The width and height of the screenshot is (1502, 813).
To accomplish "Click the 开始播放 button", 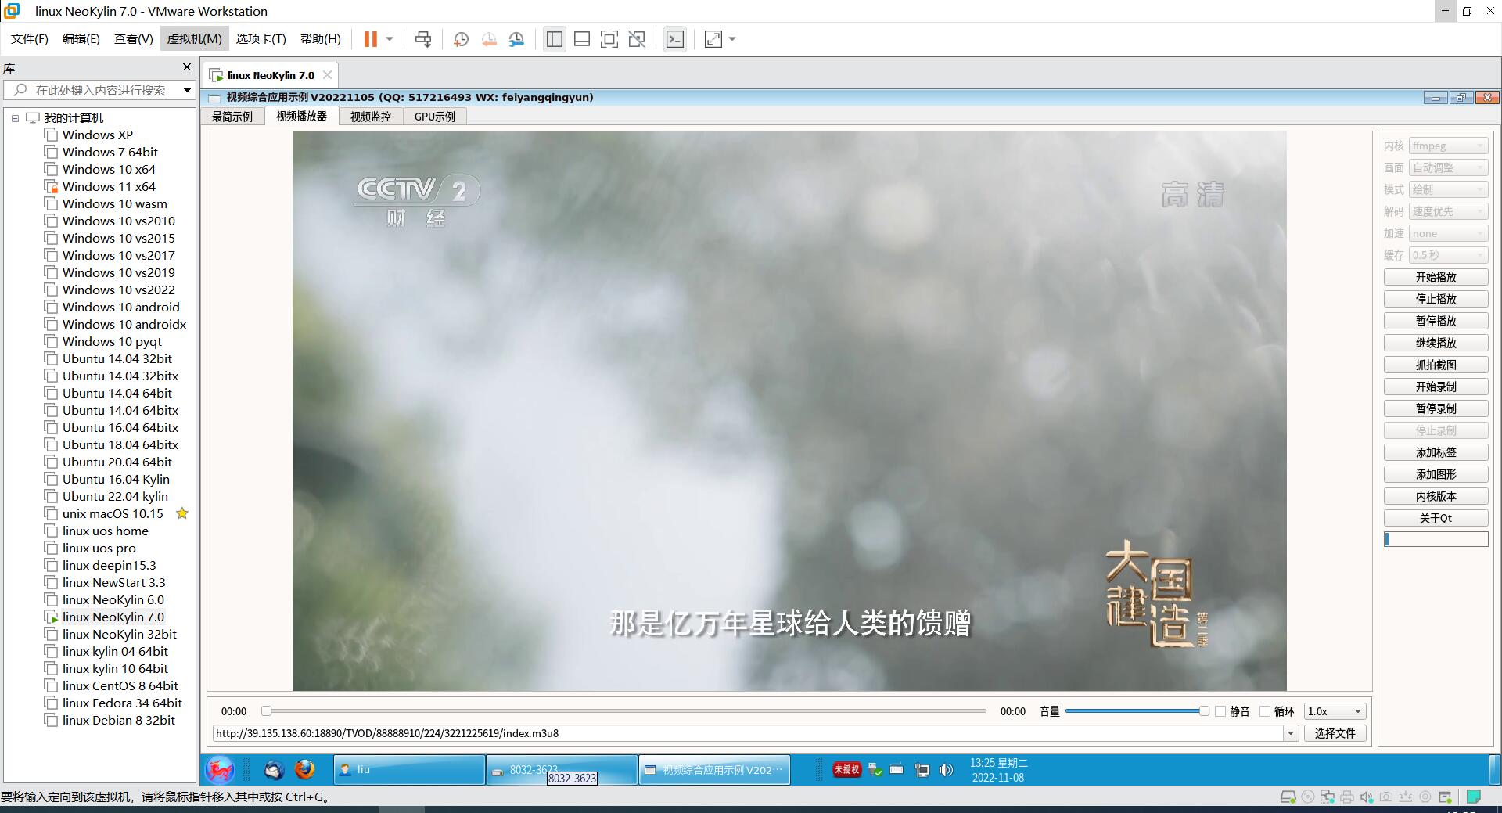I will pos(1436,277).
